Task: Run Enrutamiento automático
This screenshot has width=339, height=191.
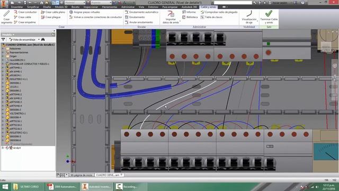Action: (141, 12)
